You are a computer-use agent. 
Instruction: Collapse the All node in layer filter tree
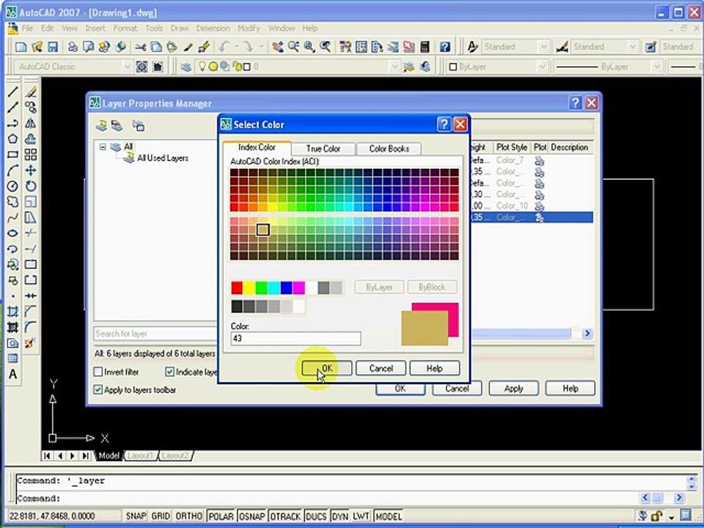pyautogui.click(x=103, y=147)
